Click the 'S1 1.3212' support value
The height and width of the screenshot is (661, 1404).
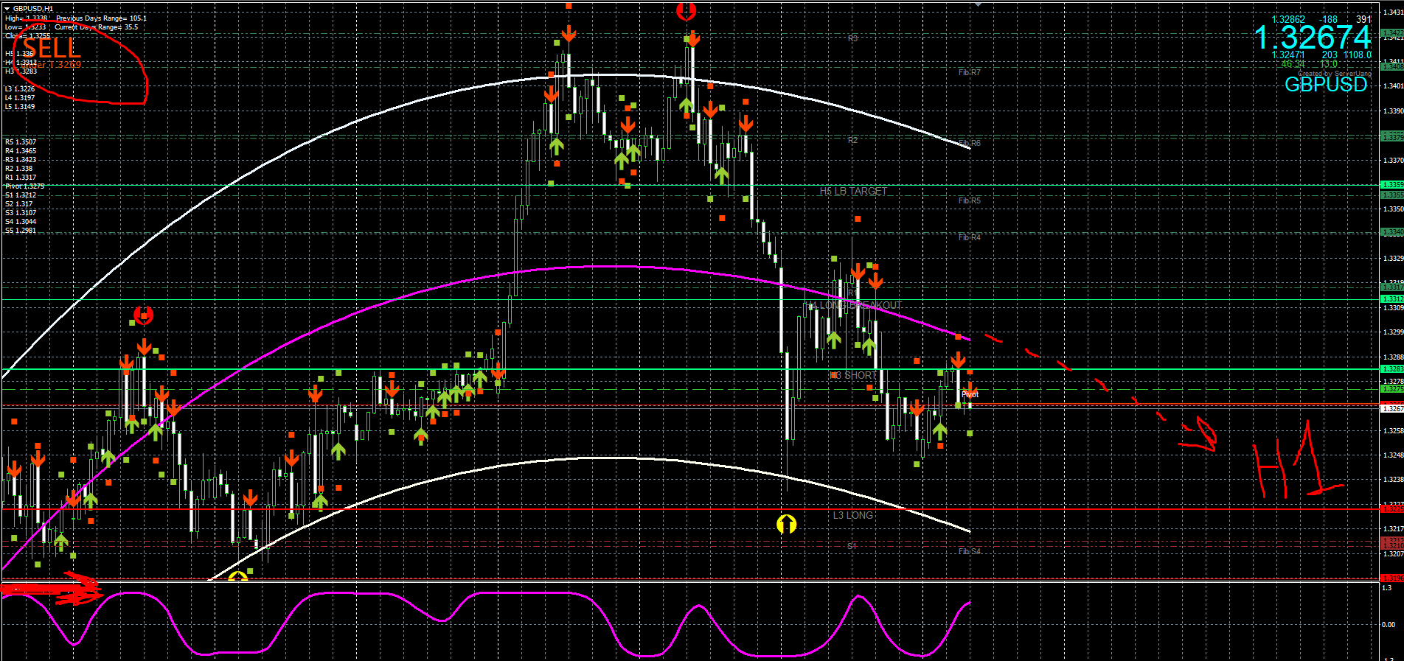pos(21,195)
